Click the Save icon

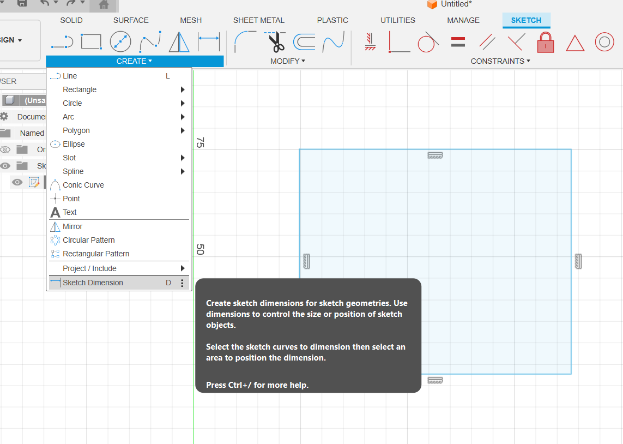pyautogui.click(x=22, y=3)
